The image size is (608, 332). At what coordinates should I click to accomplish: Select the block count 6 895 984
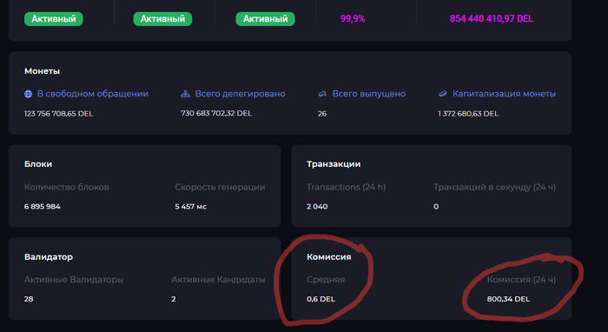pos(43,206)
